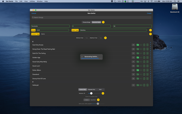This screenshot has width=182, height=114.
Task: Open chords icon for Good Golly Miss Molly
Action: (x=141, y=62)
